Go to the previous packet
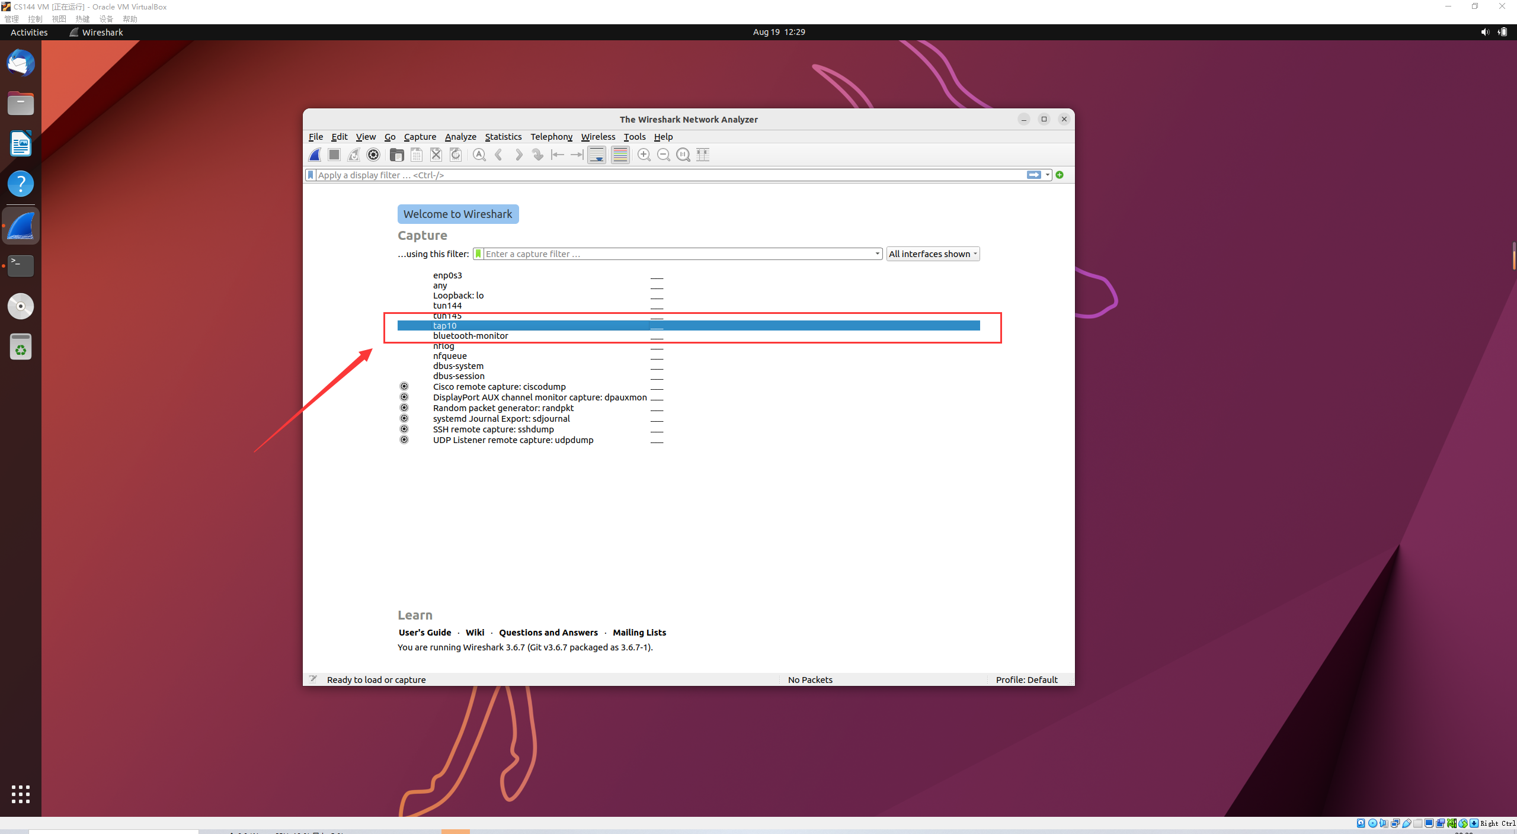1517x834 pixels. click(499, 155)
